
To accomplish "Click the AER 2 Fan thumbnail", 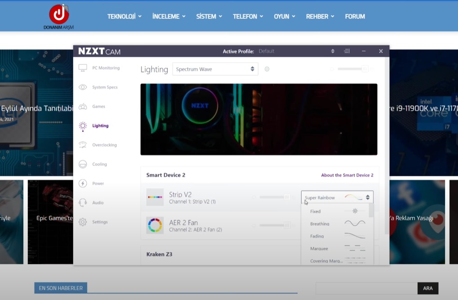I will pos(155,225).
